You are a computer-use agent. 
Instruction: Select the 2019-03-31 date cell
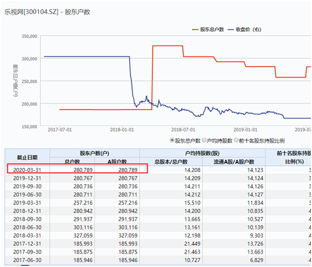(27, 203)
